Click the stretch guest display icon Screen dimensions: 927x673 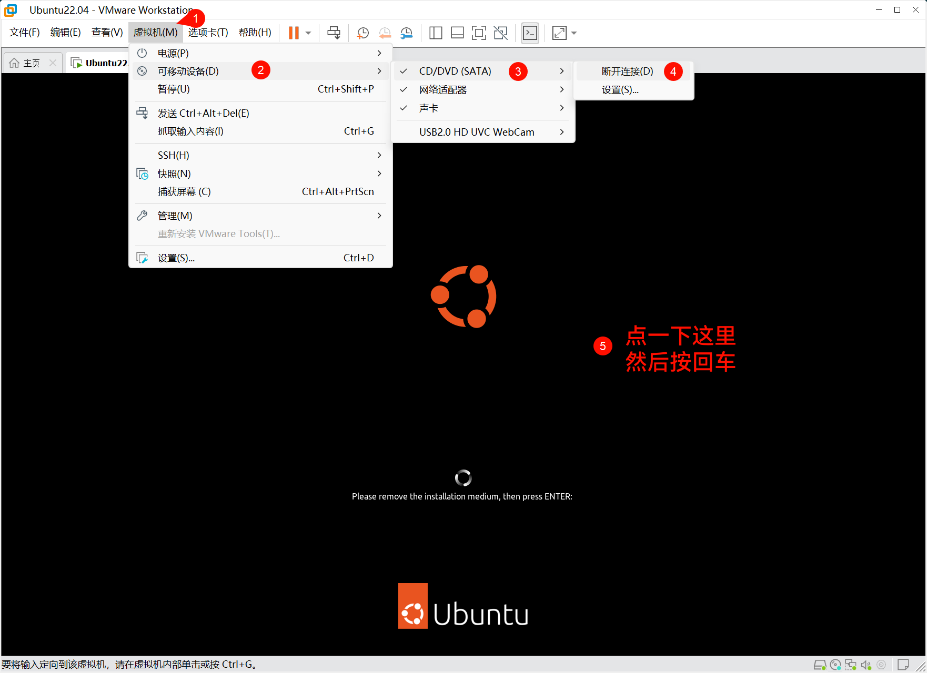tap(559, 33)
